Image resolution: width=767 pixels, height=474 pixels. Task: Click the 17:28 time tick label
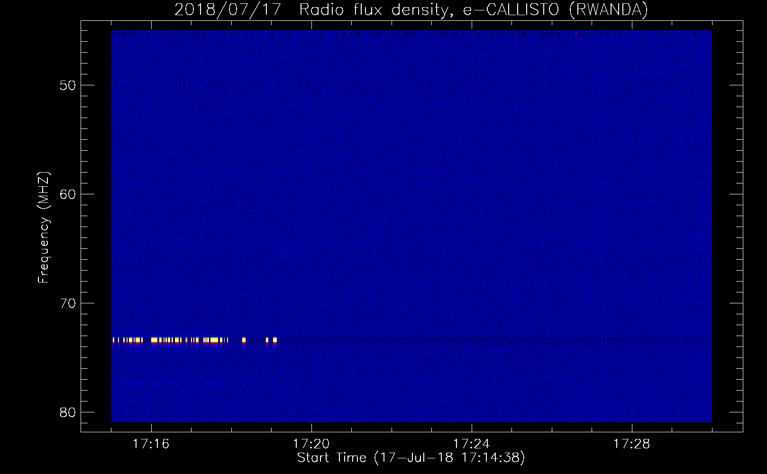coord(632,444)
